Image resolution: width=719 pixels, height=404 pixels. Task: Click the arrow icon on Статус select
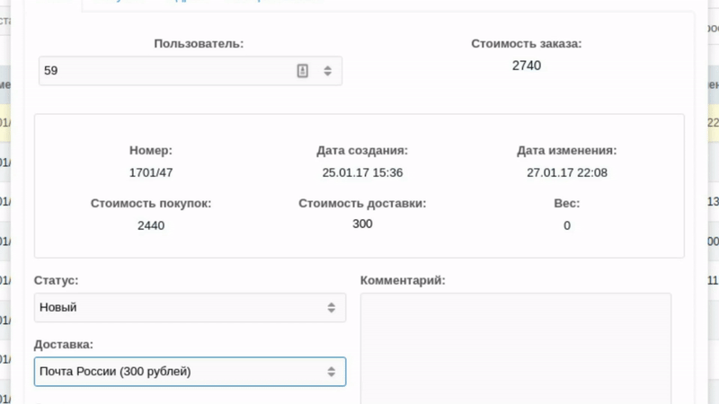(332, 308)
